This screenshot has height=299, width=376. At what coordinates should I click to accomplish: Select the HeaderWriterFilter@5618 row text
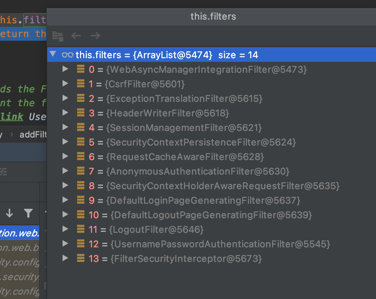tap(168, 113)
